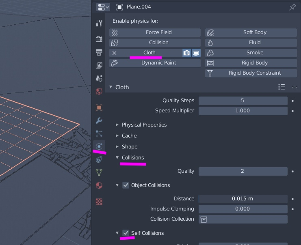Viewport: 301px width, 245px height.
Task: Animate Impulse Clamping via its dot
Action: 292,209
